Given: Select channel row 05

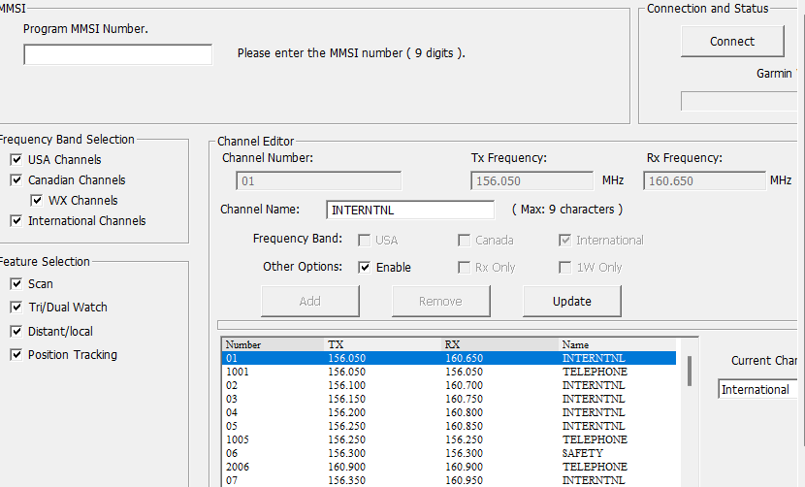Looking at the screenshot, I should (449, 426).
